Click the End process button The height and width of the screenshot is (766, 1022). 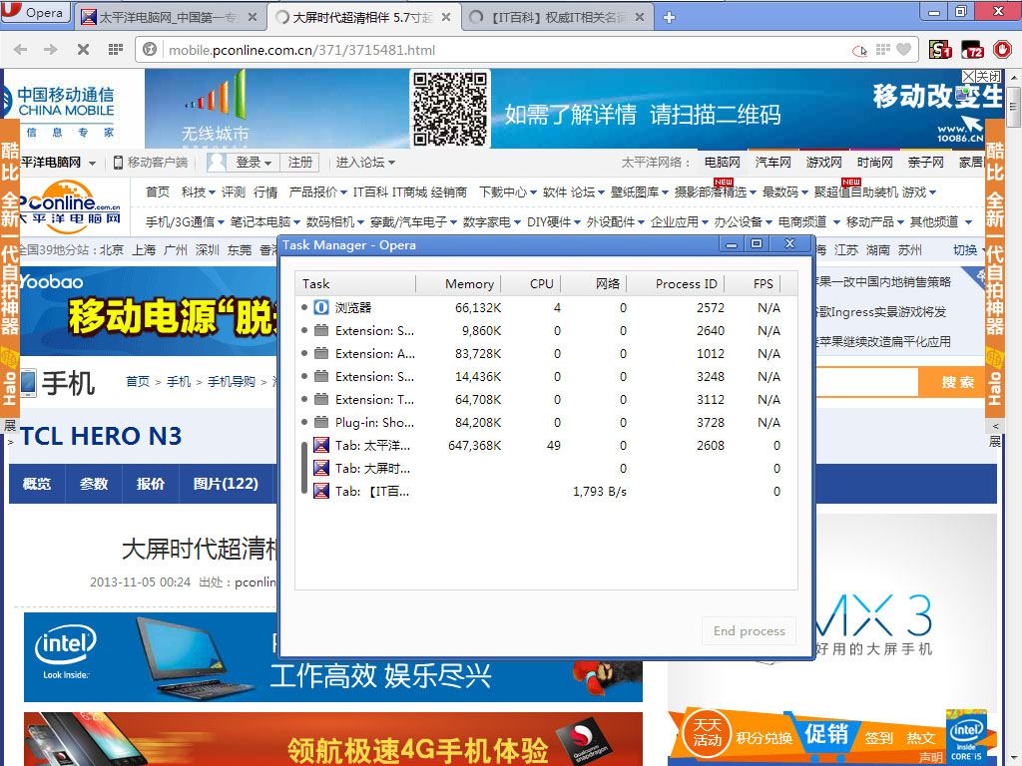point(749,630)
